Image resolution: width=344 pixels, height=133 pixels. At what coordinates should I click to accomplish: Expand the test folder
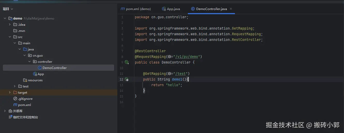tap(15, 86)
